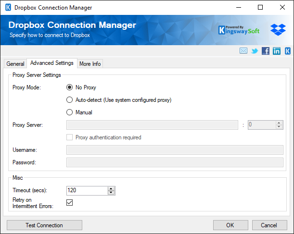Select the No Proxy radio button

coord(69,87)
